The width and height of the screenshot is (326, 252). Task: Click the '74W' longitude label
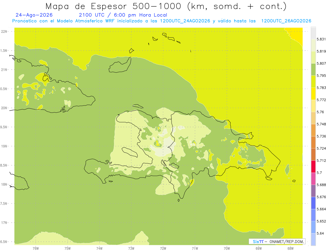99,248
